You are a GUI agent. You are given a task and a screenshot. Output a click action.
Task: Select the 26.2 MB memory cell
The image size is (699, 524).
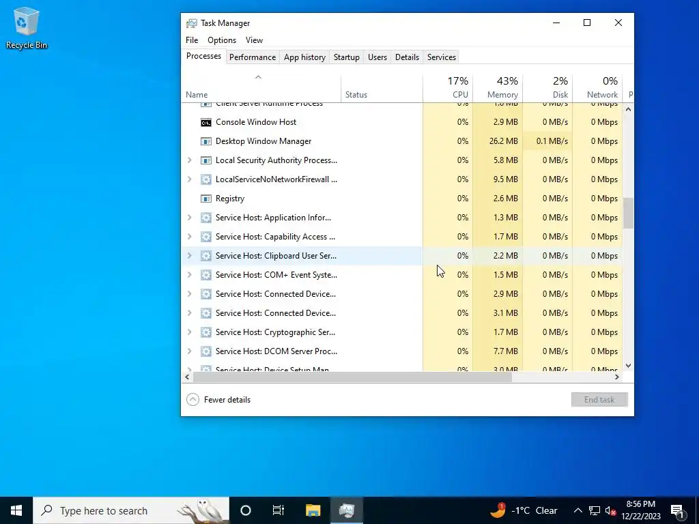coord(498,141)
